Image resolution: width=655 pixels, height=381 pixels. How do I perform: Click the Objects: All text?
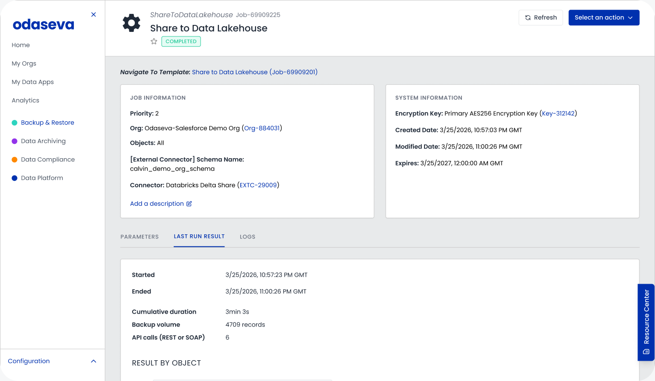click(x=147, y=143)
